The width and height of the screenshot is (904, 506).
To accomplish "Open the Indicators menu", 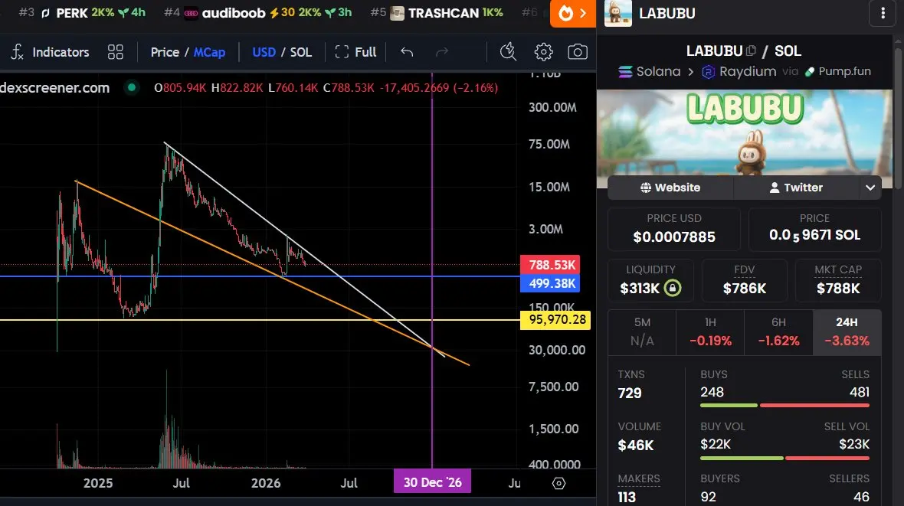I will 50,52.
